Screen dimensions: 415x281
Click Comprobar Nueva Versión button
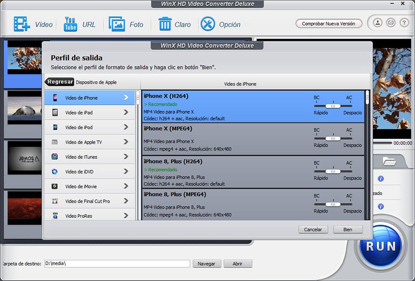click(x=328, y=23)
